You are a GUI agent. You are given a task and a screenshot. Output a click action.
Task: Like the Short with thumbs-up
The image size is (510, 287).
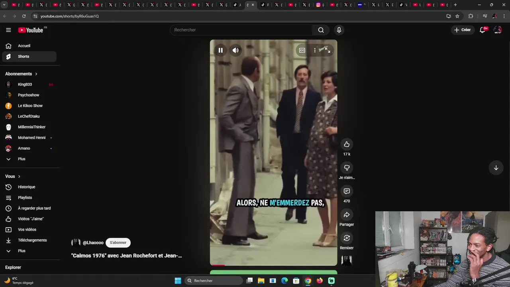(347, 144)
